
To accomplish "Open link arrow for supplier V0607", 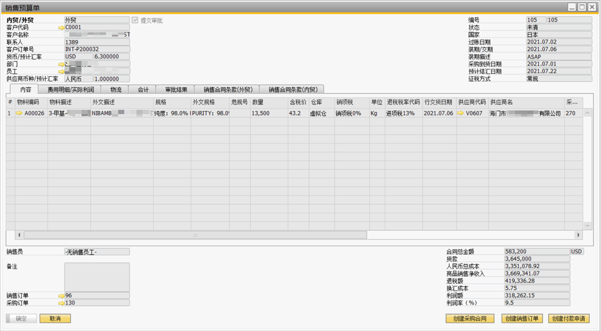I will [461, 113].
